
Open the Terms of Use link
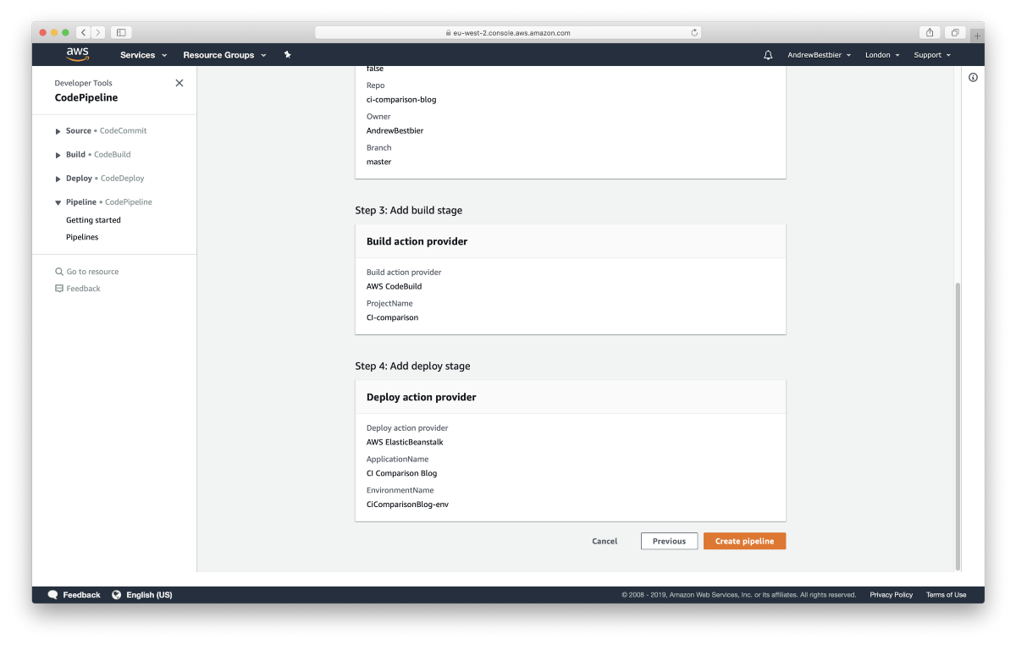pos(946,595)
